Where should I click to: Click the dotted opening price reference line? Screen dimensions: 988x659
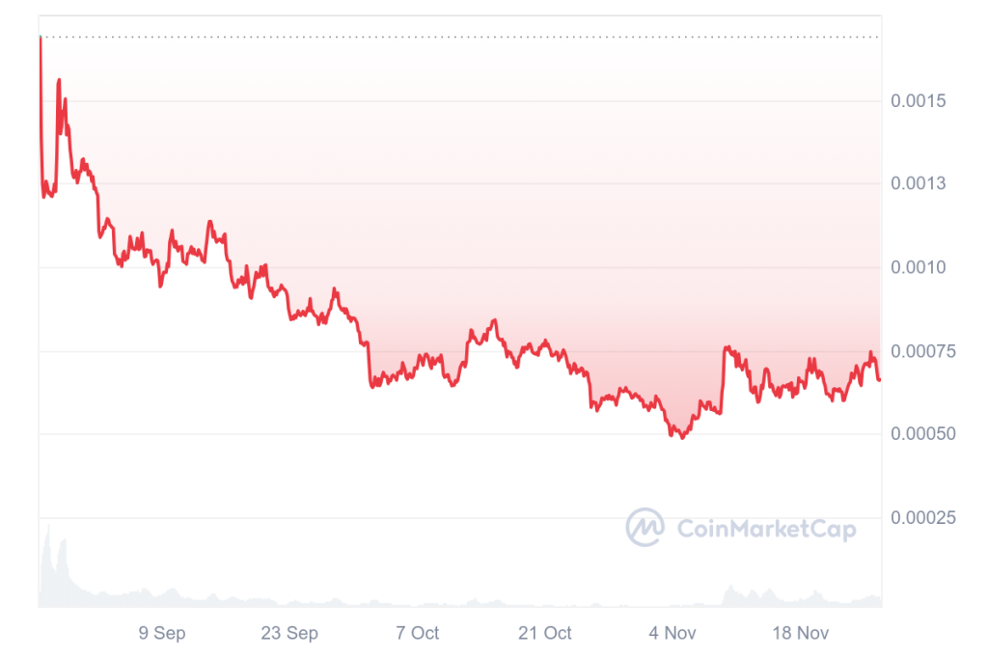[x=460, y=38]
